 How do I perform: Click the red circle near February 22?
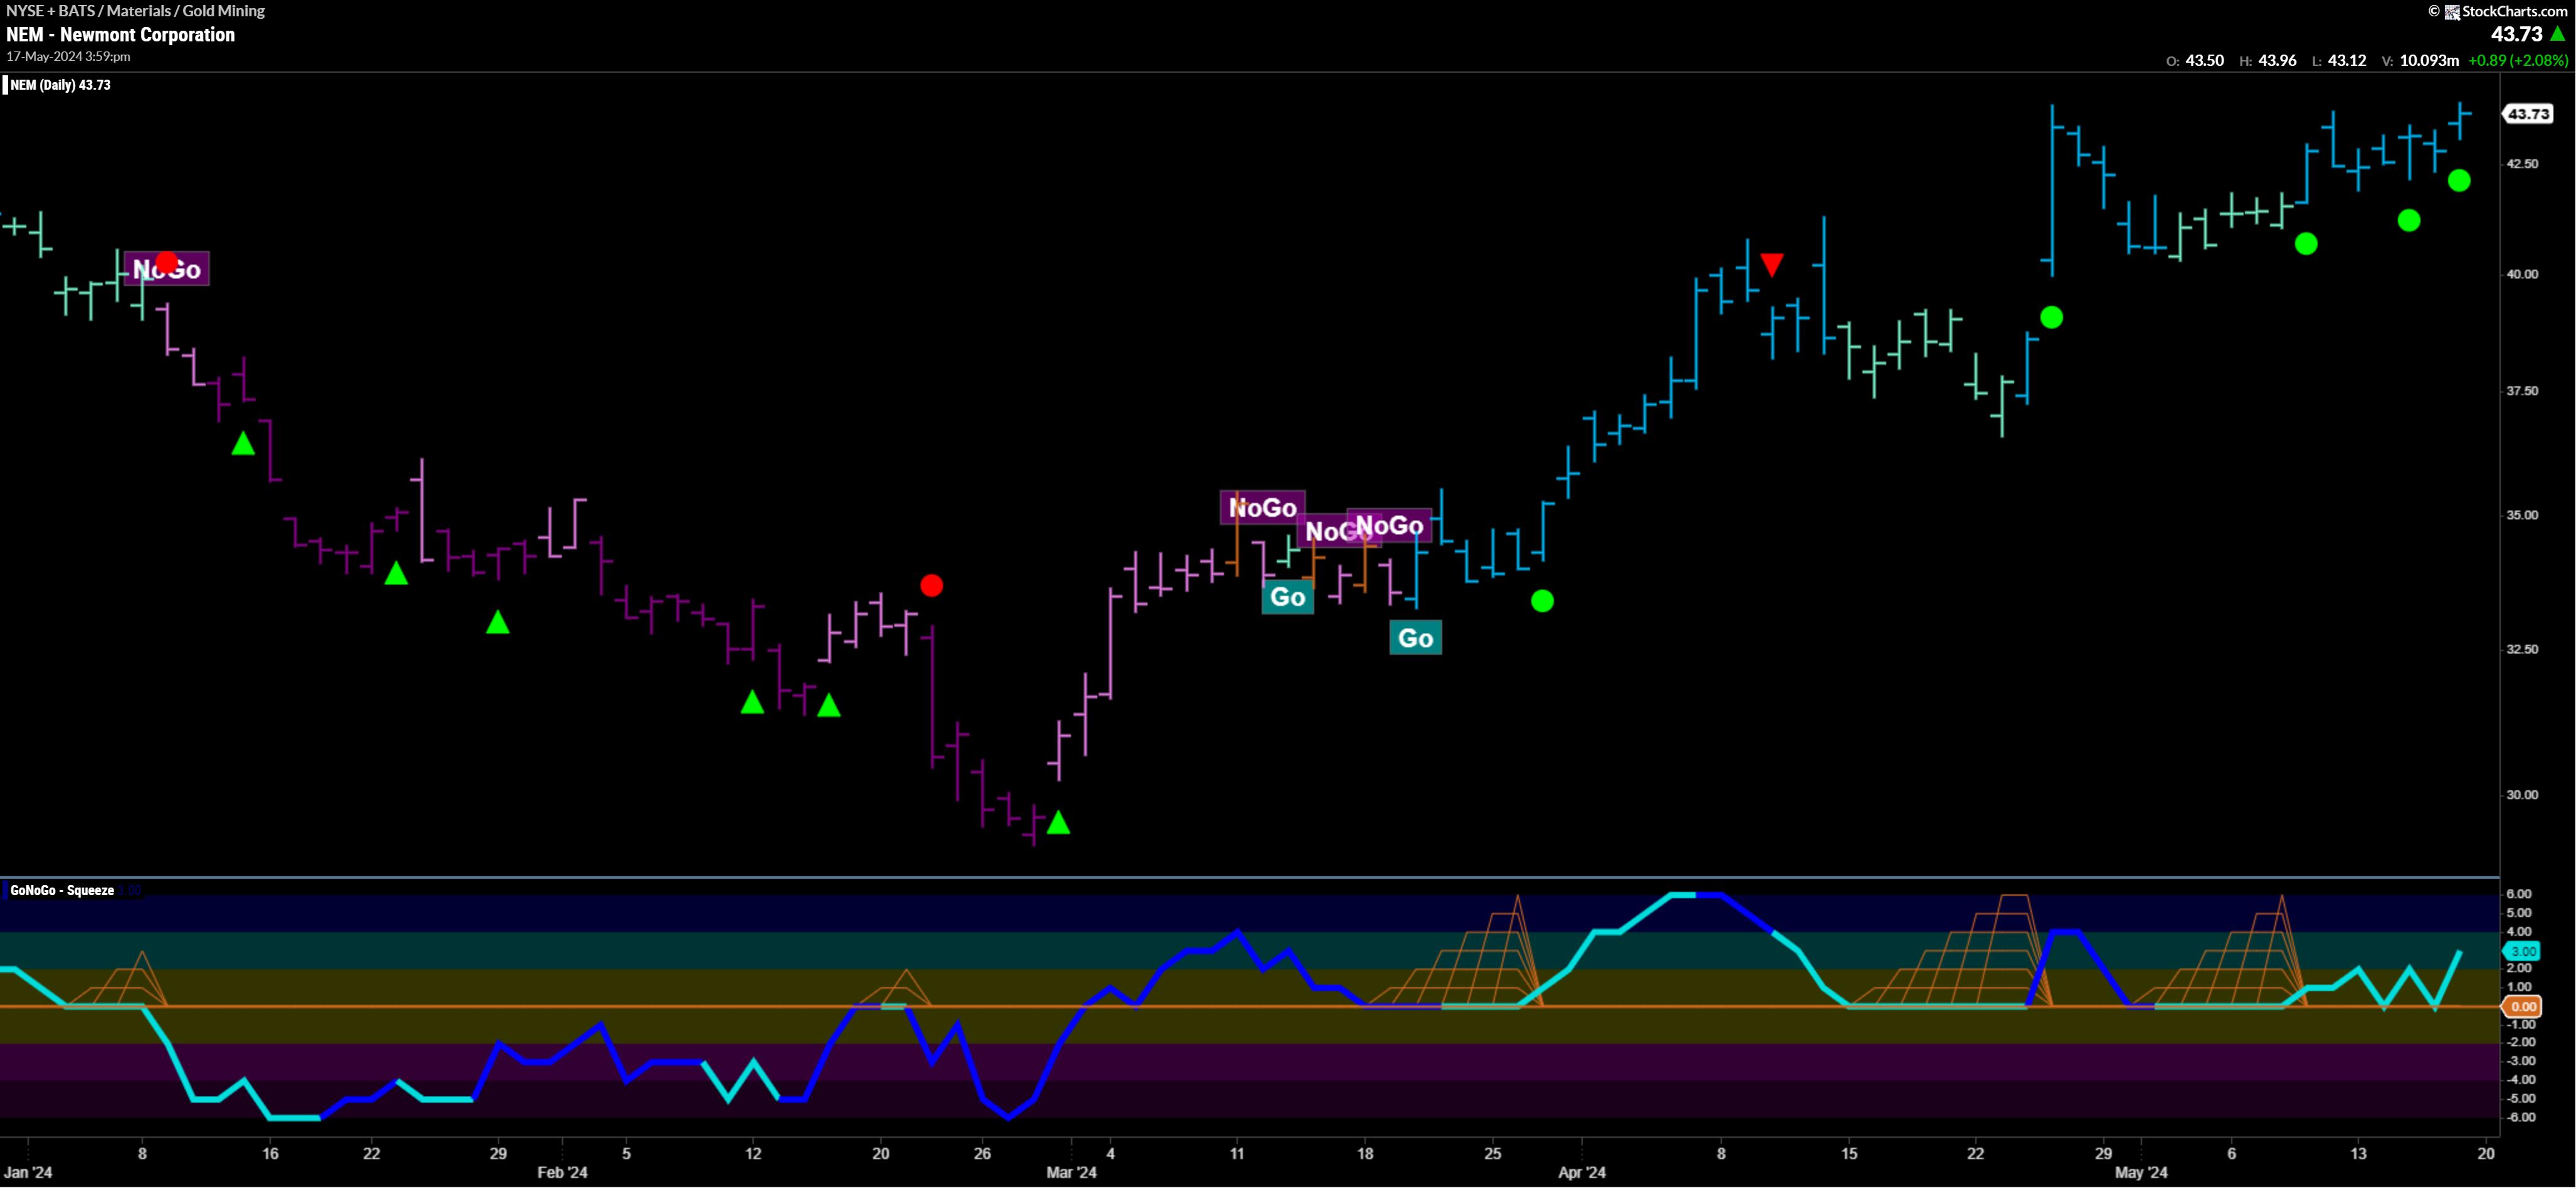coord(931,585)
